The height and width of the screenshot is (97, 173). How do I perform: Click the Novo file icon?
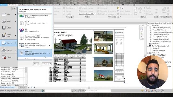click(x=4, y=14)
